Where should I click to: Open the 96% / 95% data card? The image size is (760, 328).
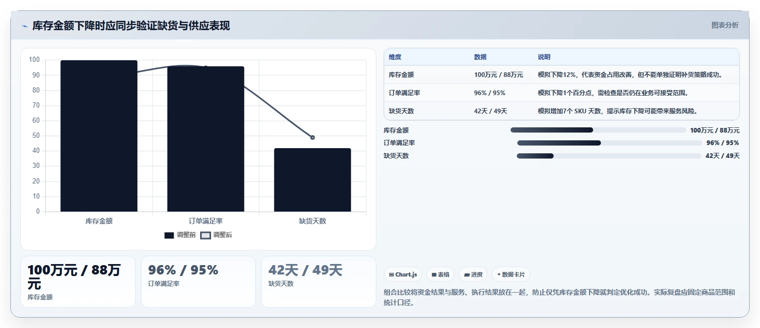click(198, 282)
